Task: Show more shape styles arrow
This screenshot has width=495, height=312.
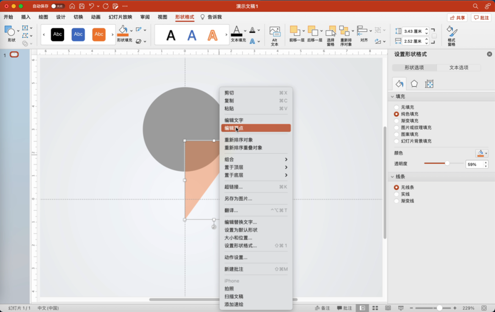Action: point(112,35)
